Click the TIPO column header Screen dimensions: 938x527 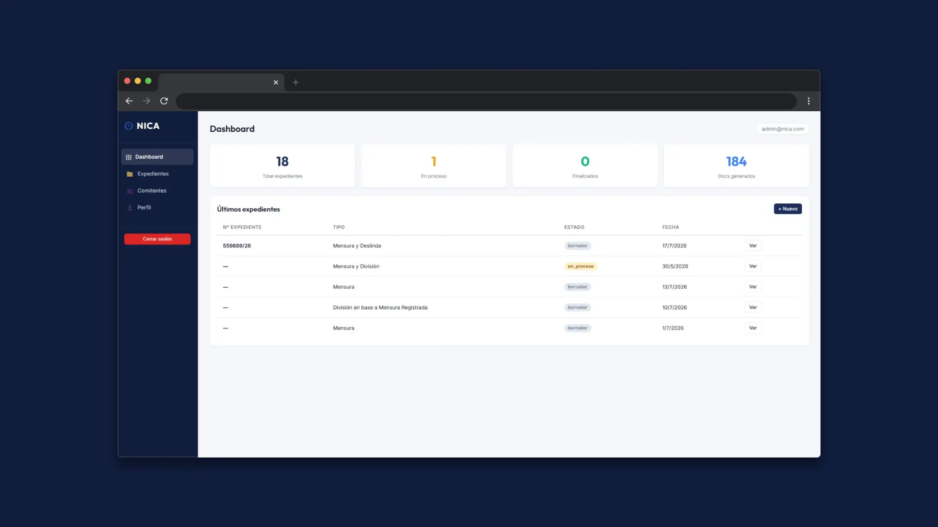tap(339, 227)
